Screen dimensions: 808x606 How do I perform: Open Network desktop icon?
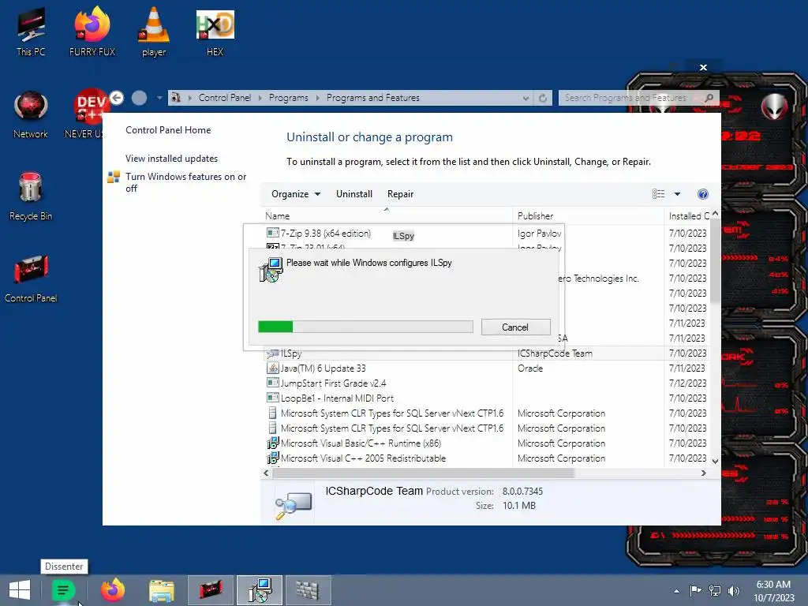point(31,114)
